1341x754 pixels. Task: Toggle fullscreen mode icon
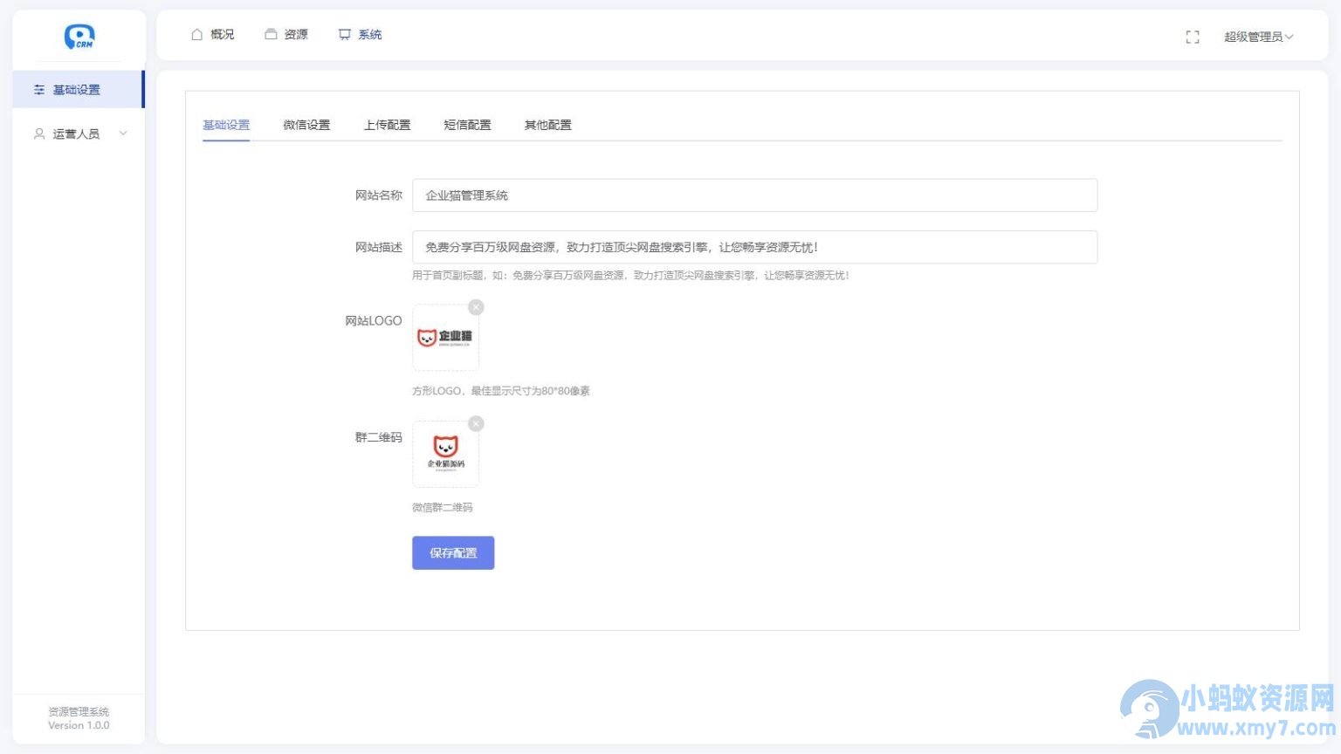click(1193, 37)
